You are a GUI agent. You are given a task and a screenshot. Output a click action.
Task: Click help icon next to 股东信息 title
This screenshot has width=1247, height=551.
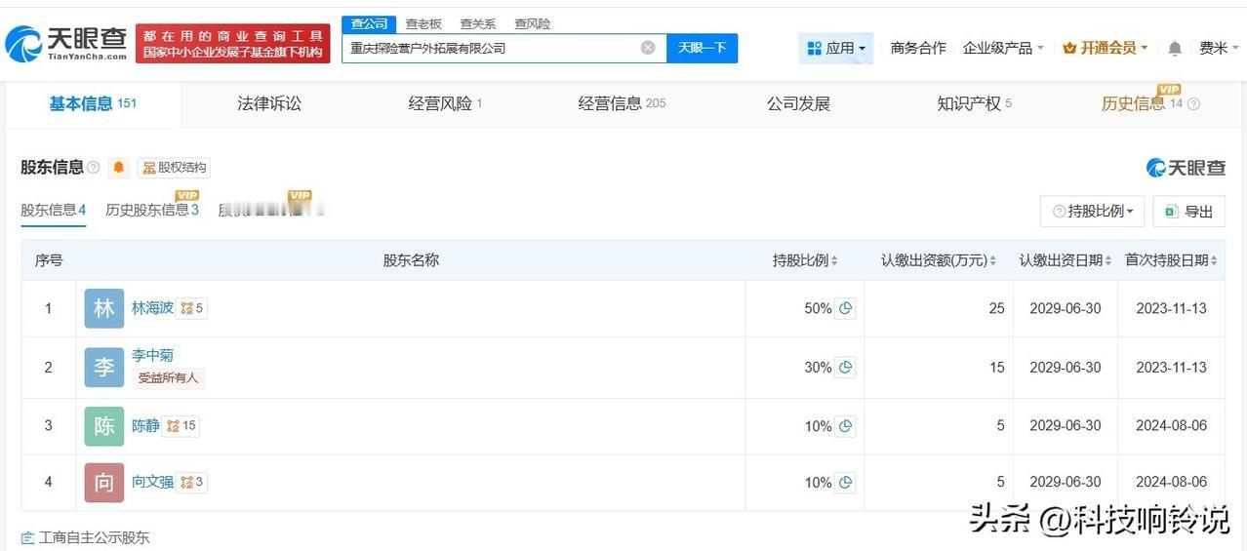(x=94, y=168)
